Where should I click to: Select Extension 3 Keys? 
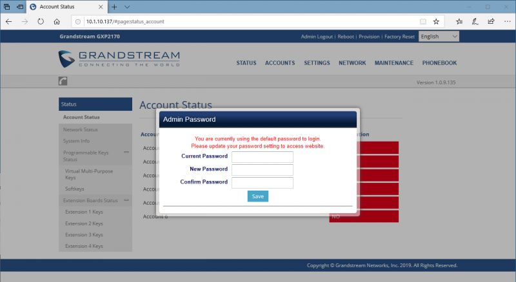pyautogui.click(x=84, y=234)
